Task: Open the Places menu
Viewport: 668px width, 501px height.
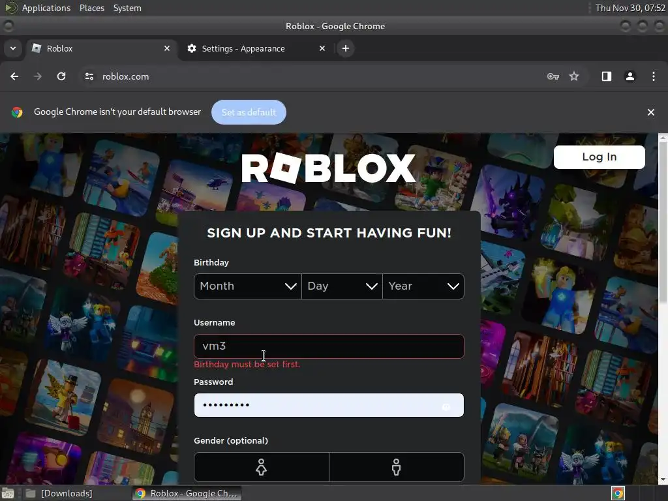Action: pyautogui.click(x=91, y=8)
